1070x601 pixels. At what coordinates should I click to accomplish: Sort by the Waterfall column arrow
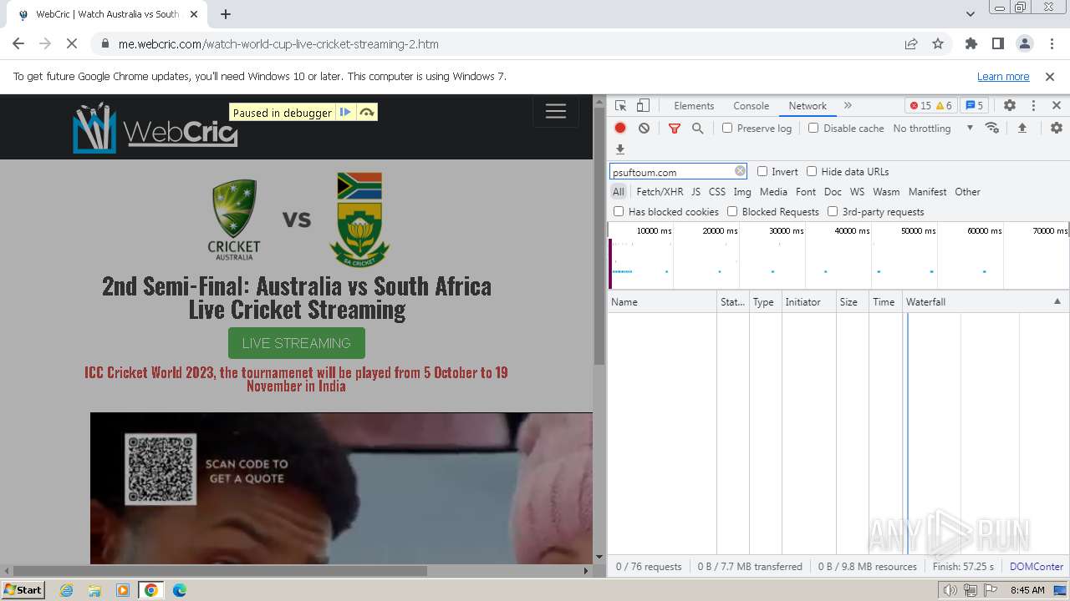(x=1057, y=301)
